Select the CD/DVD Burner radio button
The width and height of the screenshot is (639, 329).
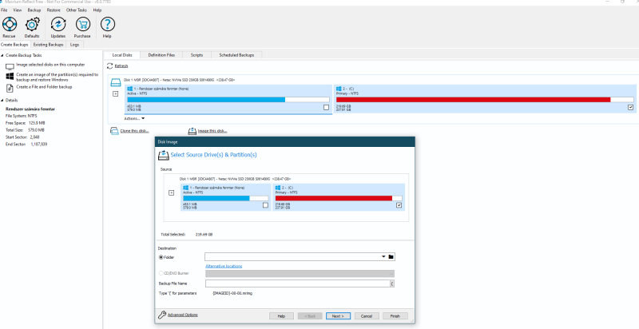161,274
